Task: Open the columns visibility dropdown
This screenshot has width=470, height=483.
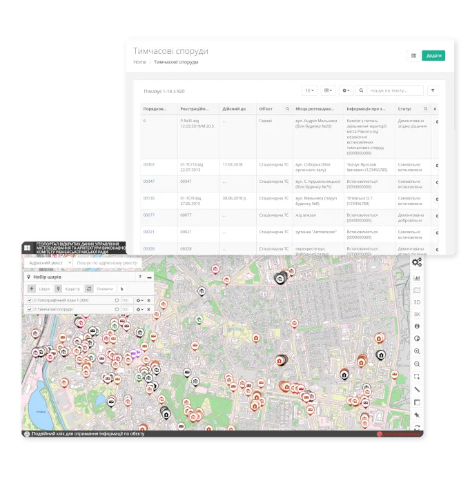Action: 328,90
